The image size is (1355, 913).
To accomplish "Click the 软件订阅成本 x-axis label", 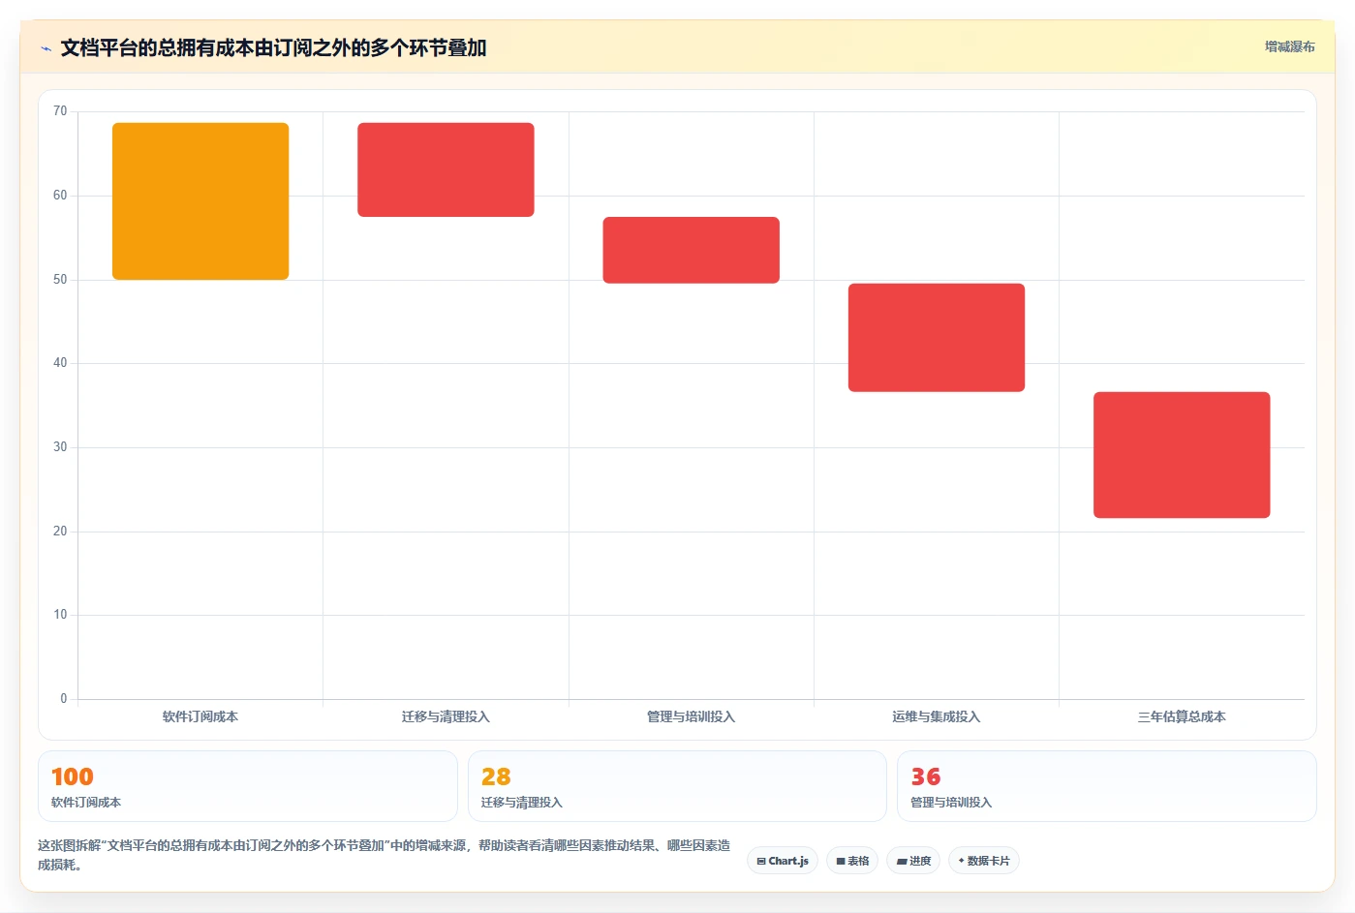I will [x=200, y=716].
